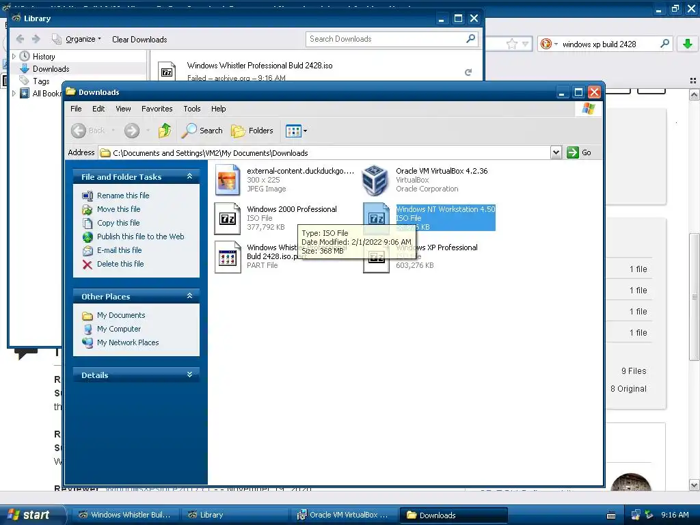Click Clear Downloads in Library window

pos(139,39)
